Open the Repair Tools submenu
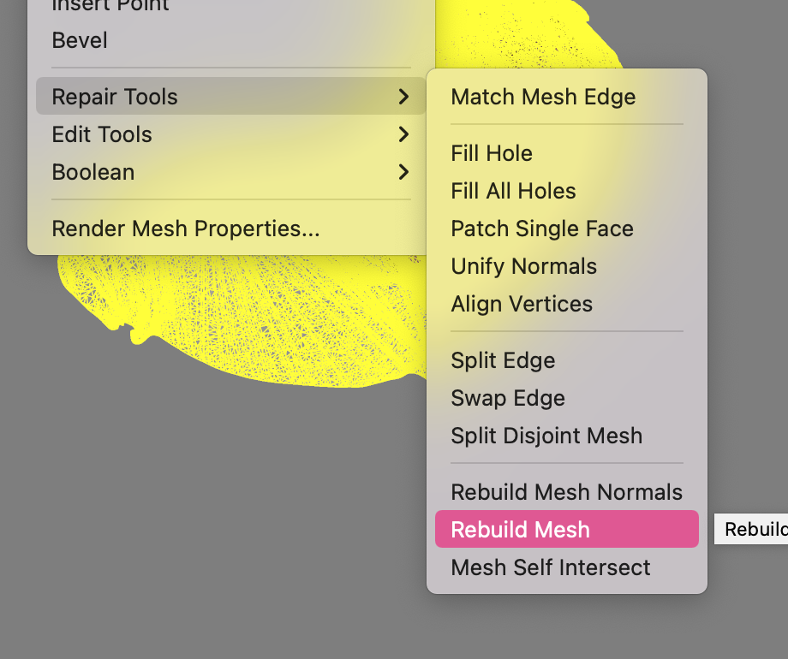This screenshot has height=659, width=788. [x=115, y=97]
